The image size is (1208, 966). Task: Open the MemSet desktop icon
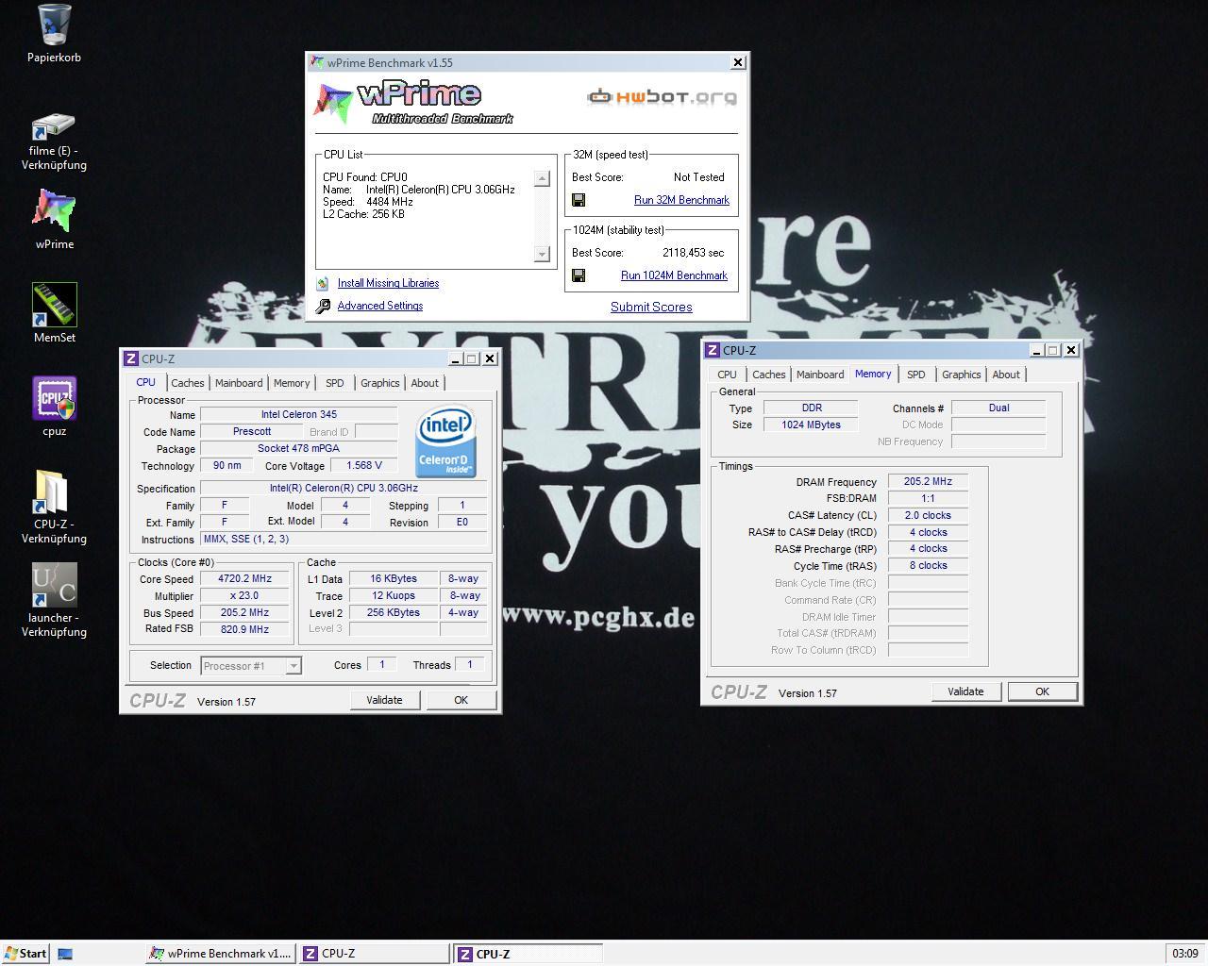[x=54, y=304]
